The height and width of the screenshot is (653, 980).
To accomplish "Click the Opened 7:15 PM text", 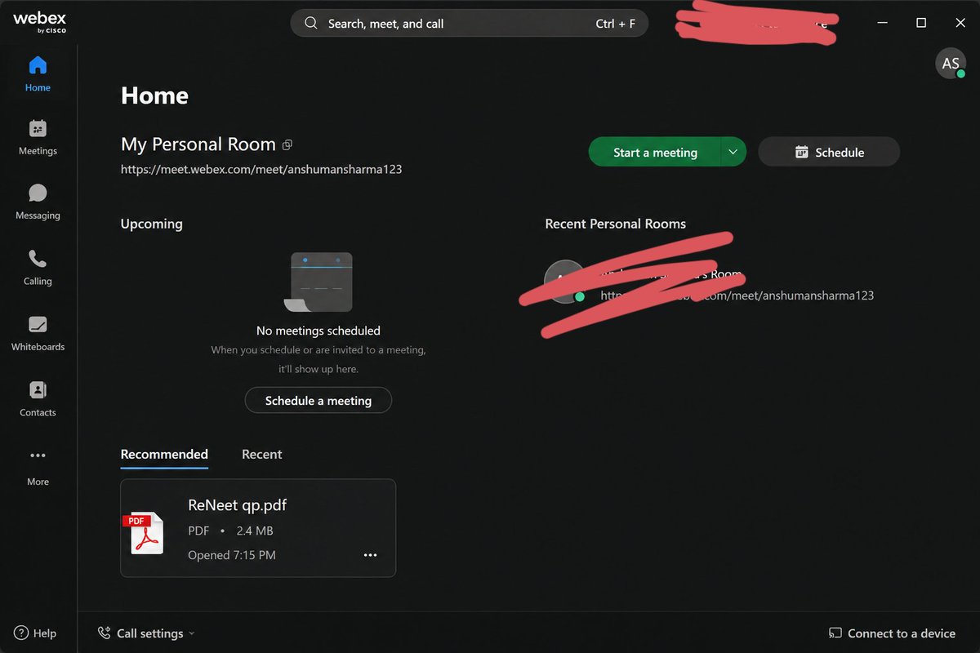I will [x=232, y=555].
